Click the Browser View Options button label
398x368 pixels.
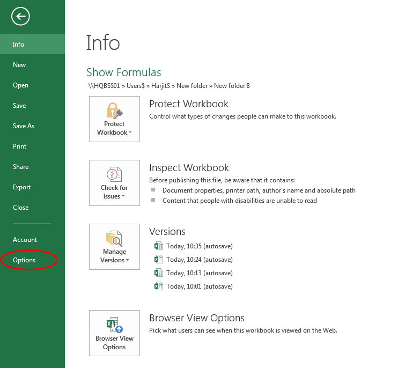[x=114, y=343]
